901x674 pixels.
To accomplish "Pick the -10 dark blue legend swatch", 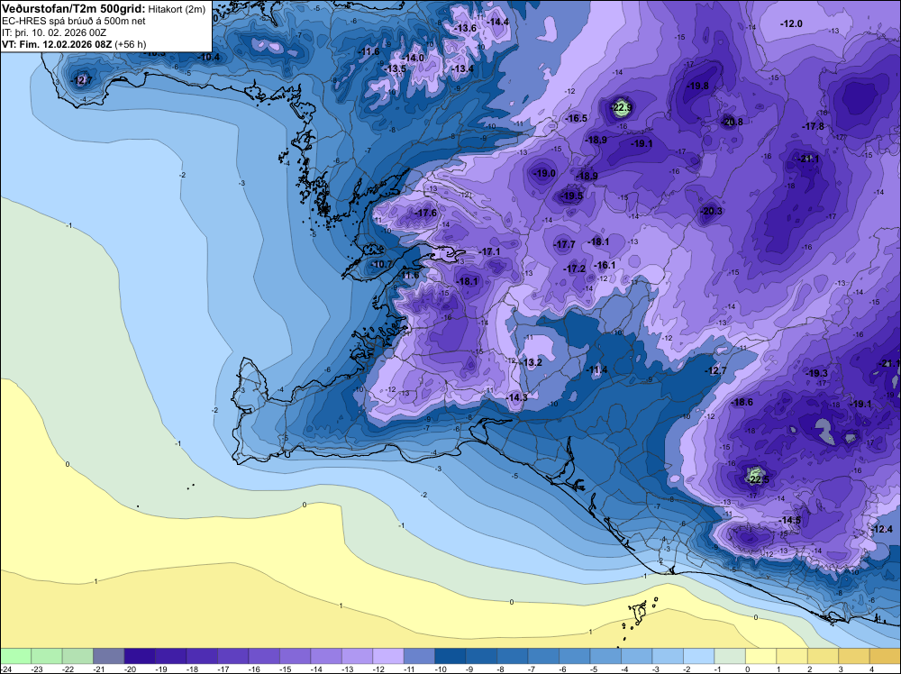I will coord(450,656).
